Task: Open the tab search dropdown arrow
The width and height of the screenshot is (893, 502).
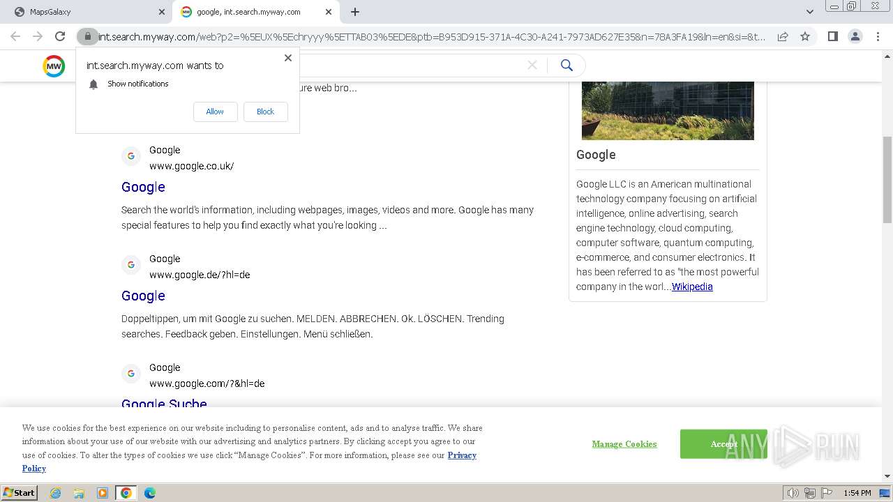Action: pos(809,12)
